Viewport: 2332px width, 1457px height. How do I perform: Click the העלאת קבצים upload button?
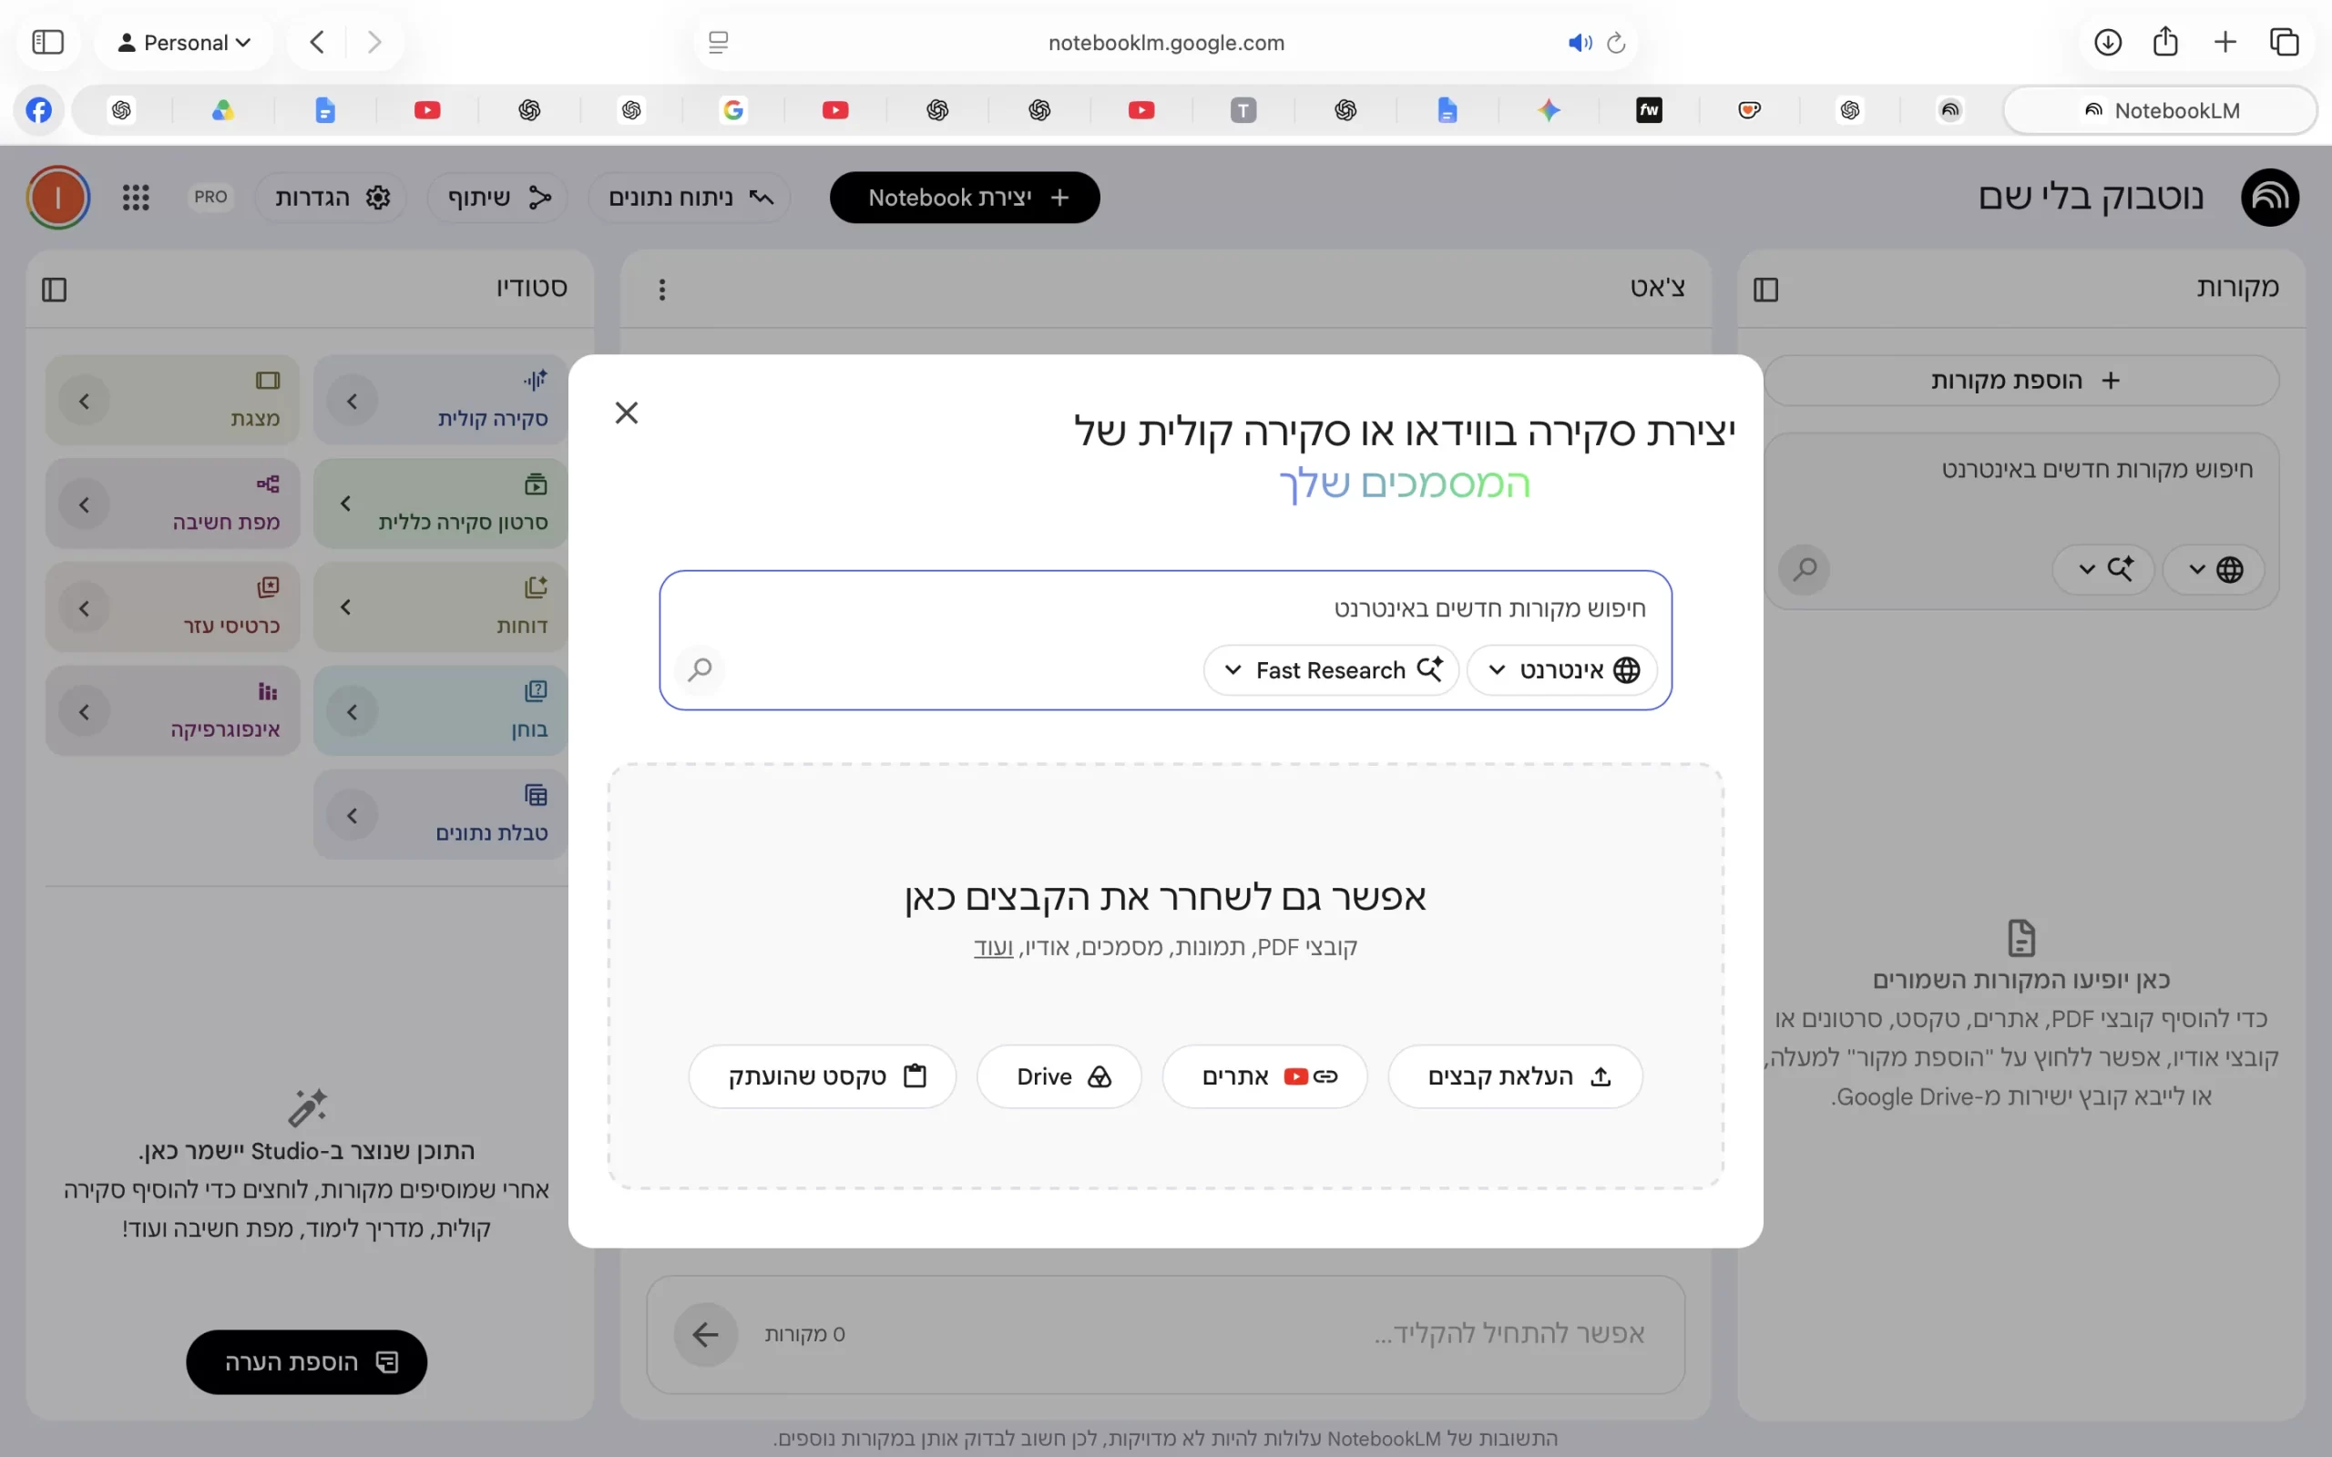point(1515,1076)
